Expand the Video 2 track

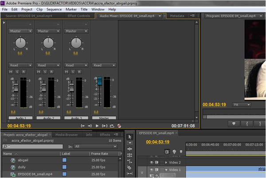166,163
